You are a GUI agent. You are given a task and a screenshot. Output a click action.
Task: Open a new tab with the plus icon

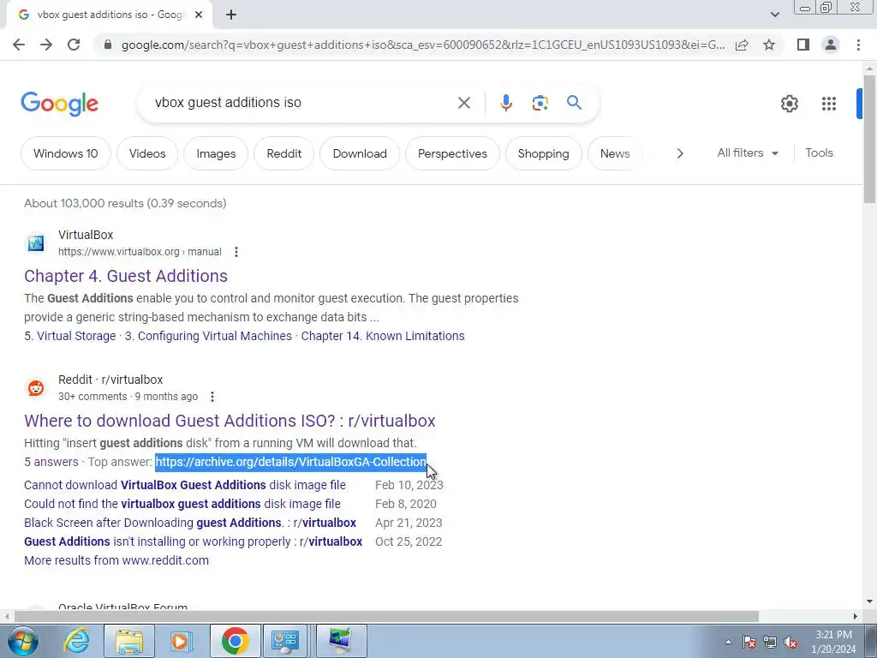[x=231, y=15]
